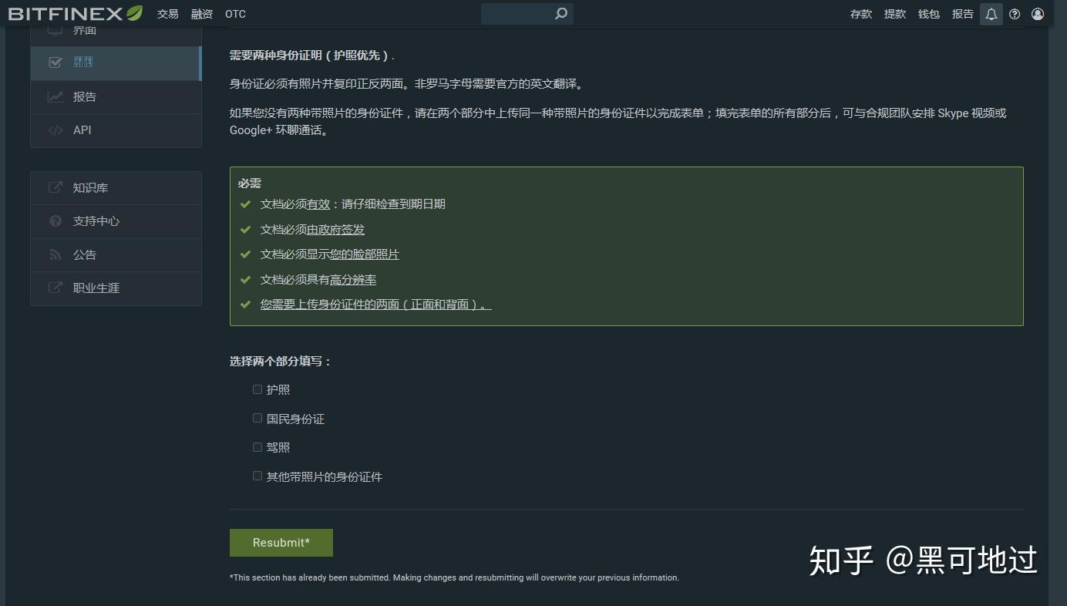The height and width of the screenshot is (606, 1067).
Task: Click the 报告 chart icon in sidebar
Action: [x=56, y=96]
